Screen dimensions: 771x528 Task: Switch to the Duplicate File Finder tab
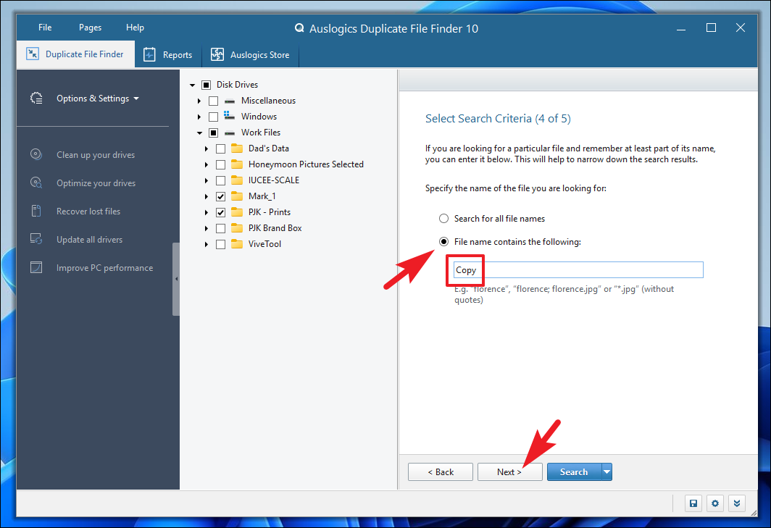(x=75, y=54)
